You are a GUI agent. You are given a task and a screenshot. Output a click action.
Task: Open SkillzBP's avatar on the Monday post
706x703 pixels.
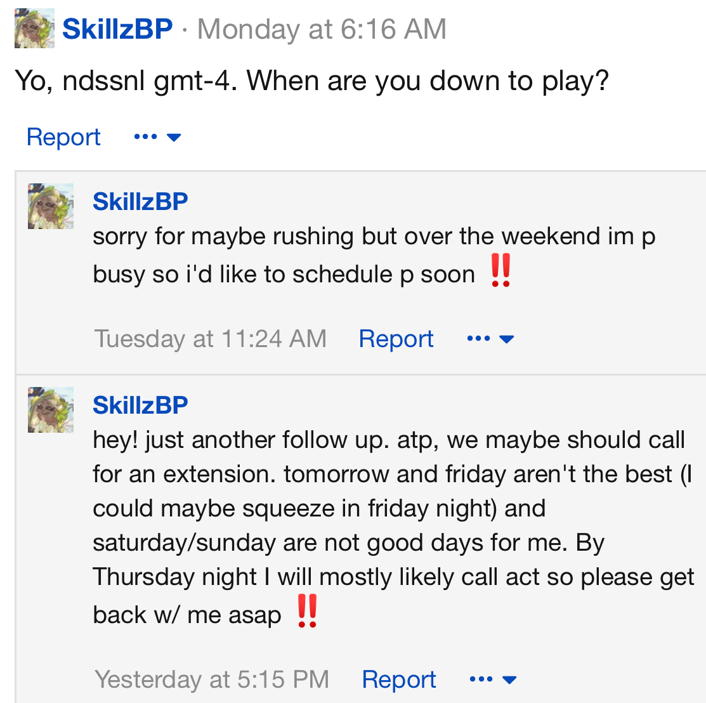[x=34, y=28]
